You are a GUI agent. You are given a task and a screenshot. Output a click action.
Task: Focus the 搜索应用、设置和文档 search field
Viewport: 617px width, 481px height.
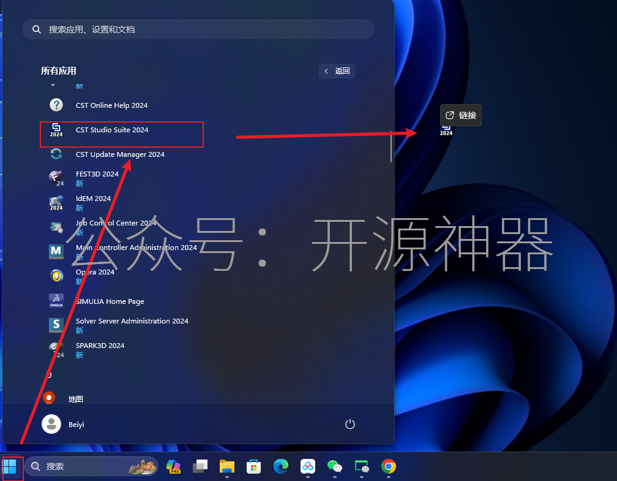coord(198,29)
